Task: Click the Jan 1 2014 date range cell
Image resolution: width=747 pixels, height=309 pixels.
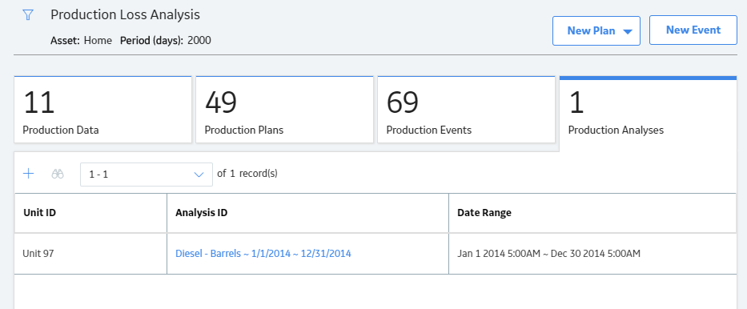Action: point(592,254)
